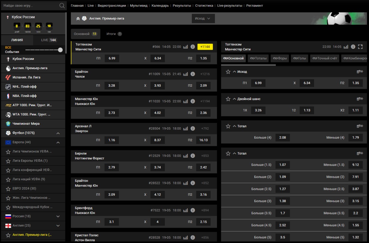Star Лига Чемпионов УЕФА league

tap(8, 151)
